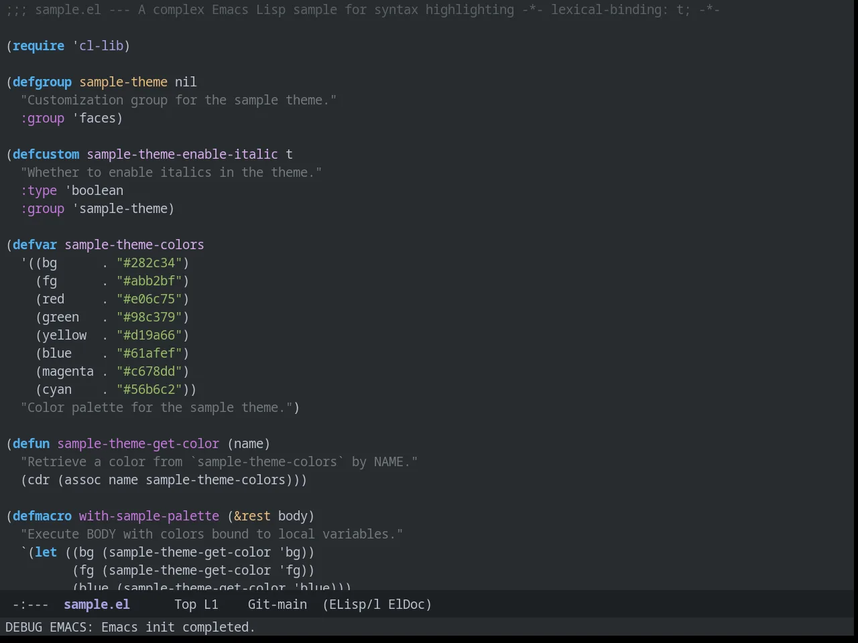Image resolution: width=858 pixels, height=643 pixels.
Task: Click the "#d19a66" color string
Action: [149, 335]
